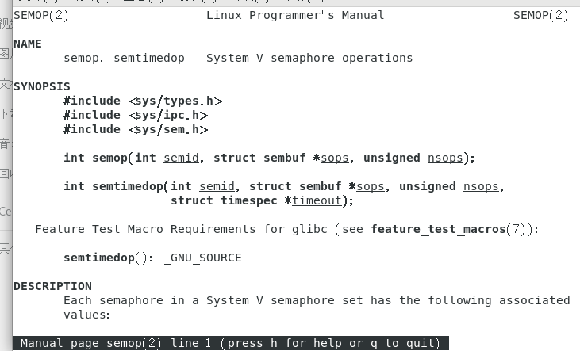Click the feature_test_macros(7) reference
Screen dimensions: 580x351
(x=452, y=230)
